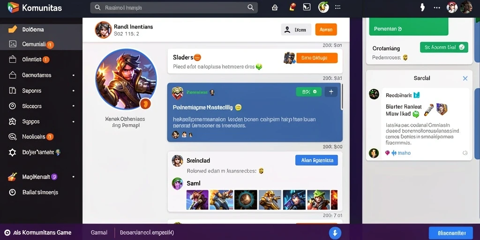Open the lock icon in top bar
Screen dimensions: 480x240
275,7
